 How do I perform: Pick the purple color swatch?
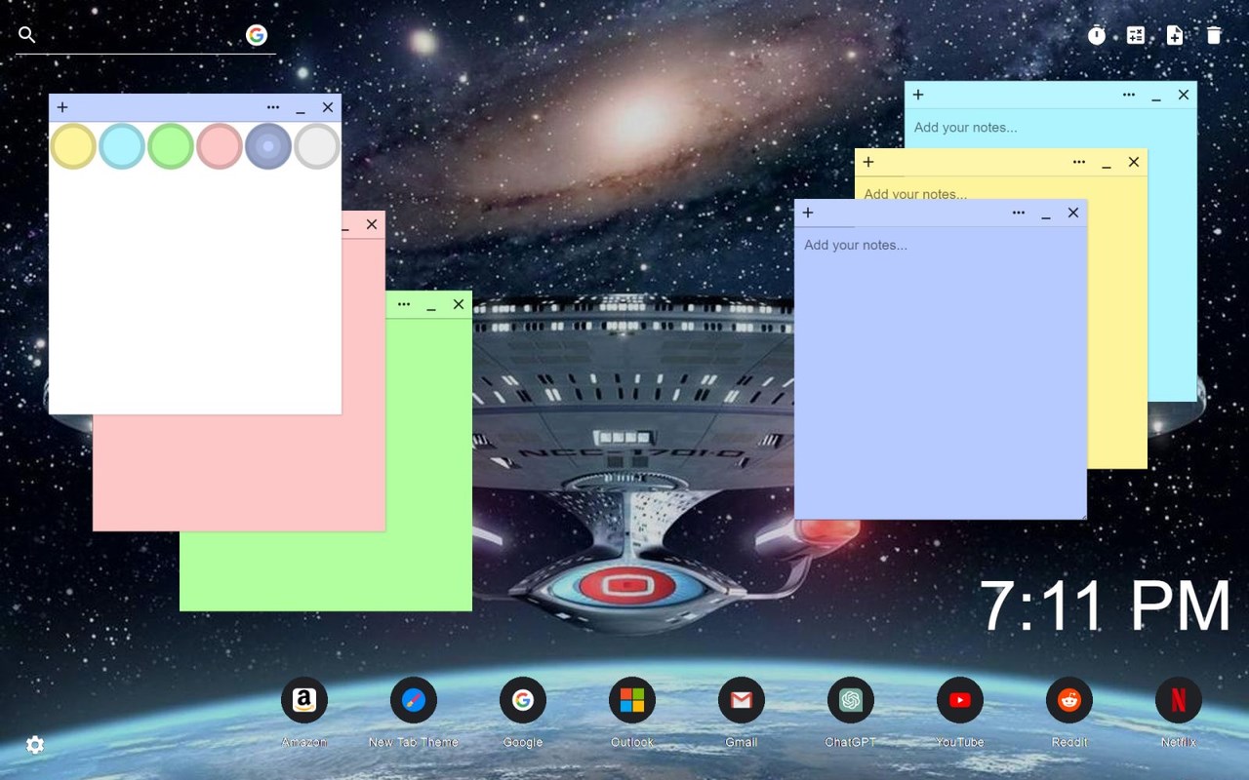[268, 146]
